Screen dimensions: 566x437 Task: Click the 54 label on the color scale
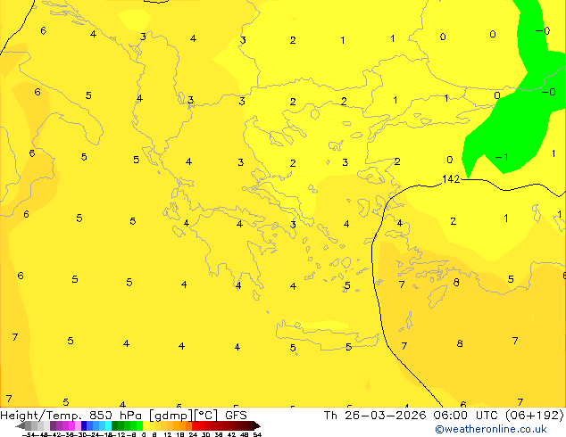tap(257, 434)
